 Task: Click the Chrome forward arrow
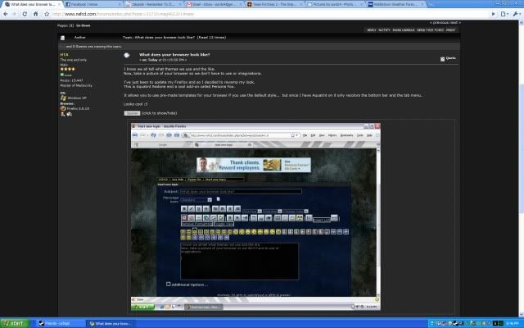pos(15,14)
